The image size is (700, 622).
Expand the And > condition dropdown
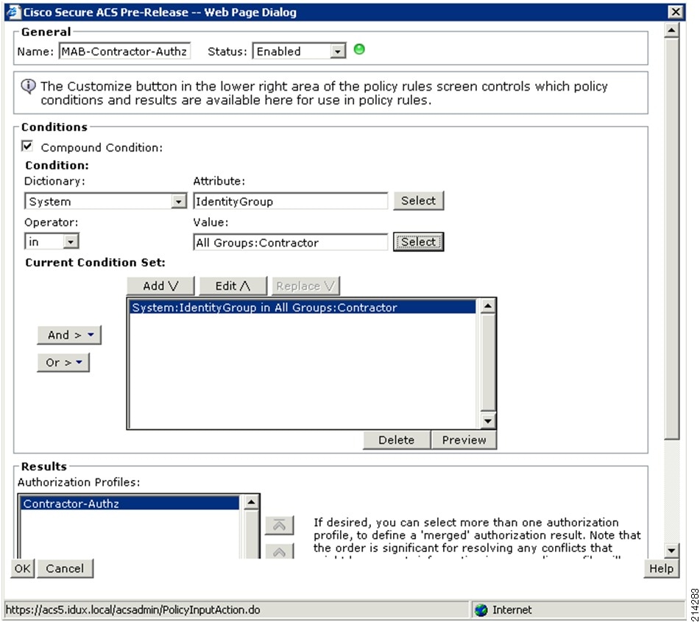(x=69, y=335)
